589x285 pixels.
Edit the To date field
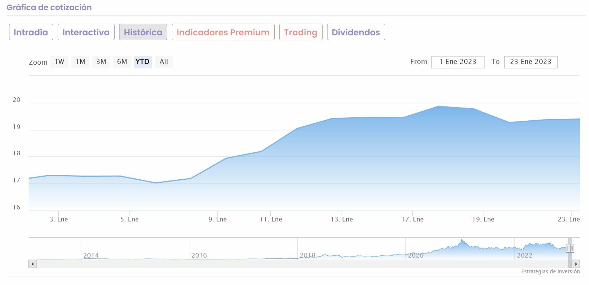click(531, 62)
